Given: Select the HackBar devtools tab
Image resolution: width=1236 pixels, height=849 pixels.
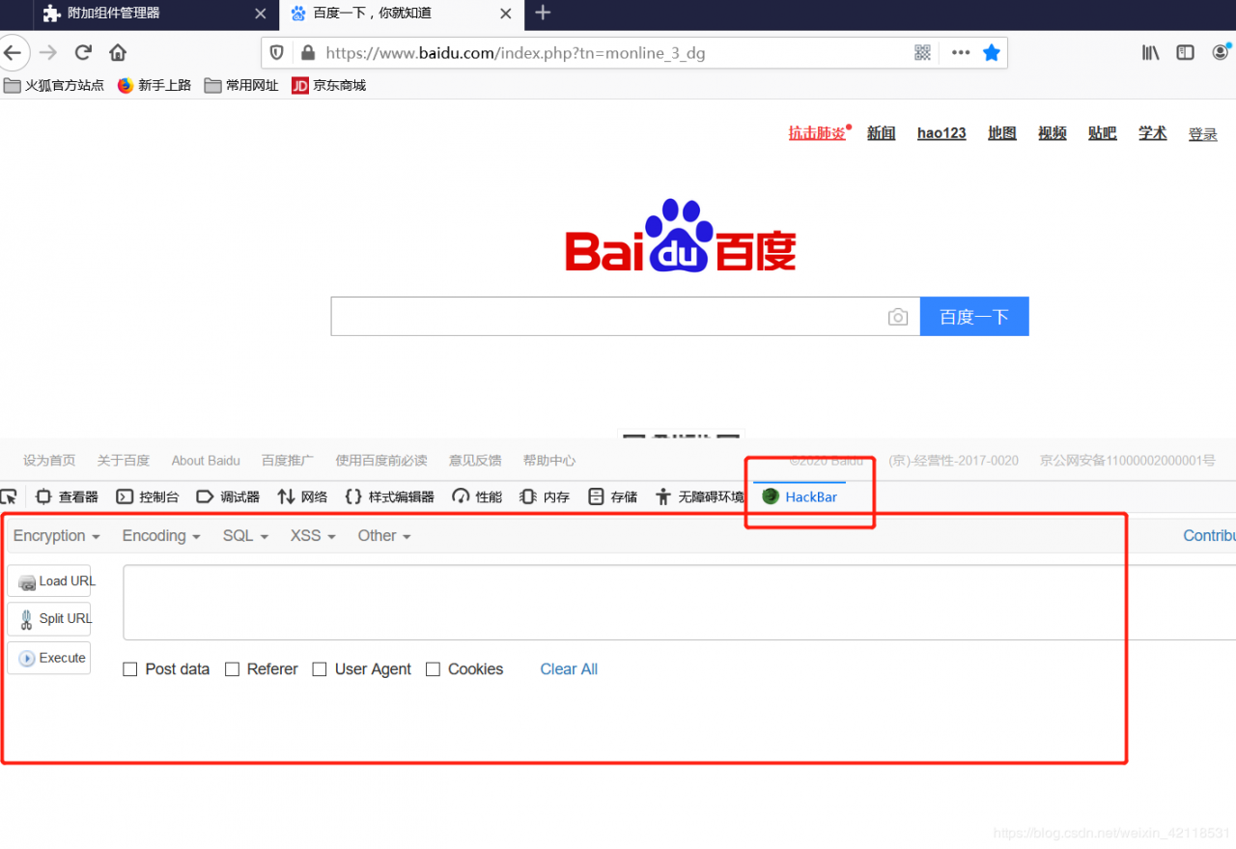Looking at the screenshot, I should (800, 496).
